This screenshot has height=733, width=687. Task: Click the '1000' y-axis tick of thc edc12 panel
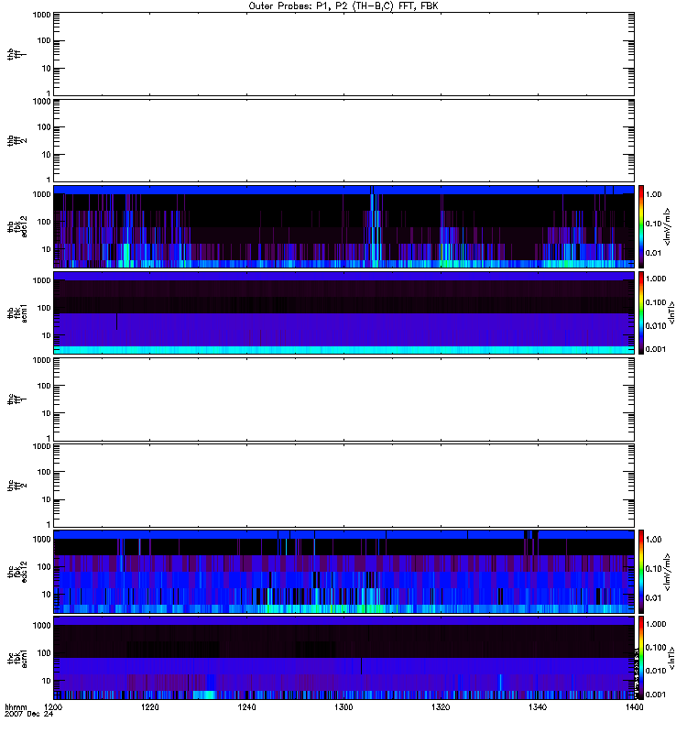point(41,540)
